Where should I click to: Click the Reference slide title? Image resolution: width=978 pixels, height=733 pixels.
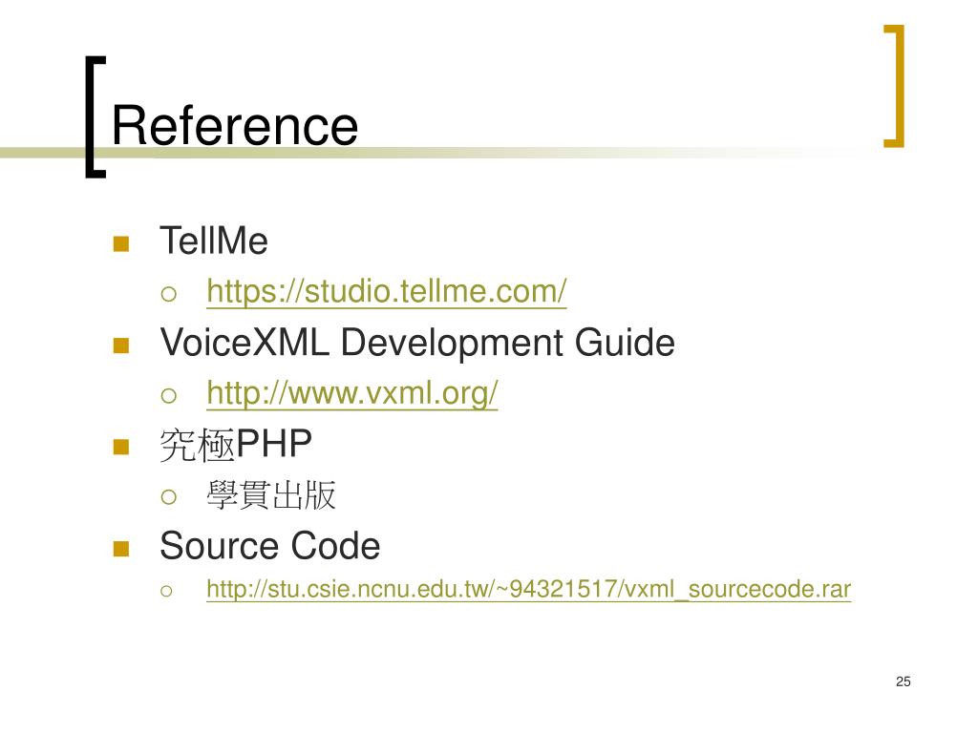click(x=235, y=127)
